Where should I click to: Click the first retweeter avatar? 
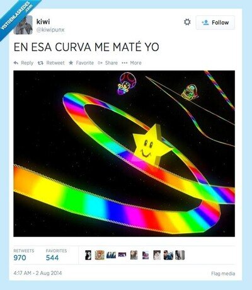tap(88, 255)
